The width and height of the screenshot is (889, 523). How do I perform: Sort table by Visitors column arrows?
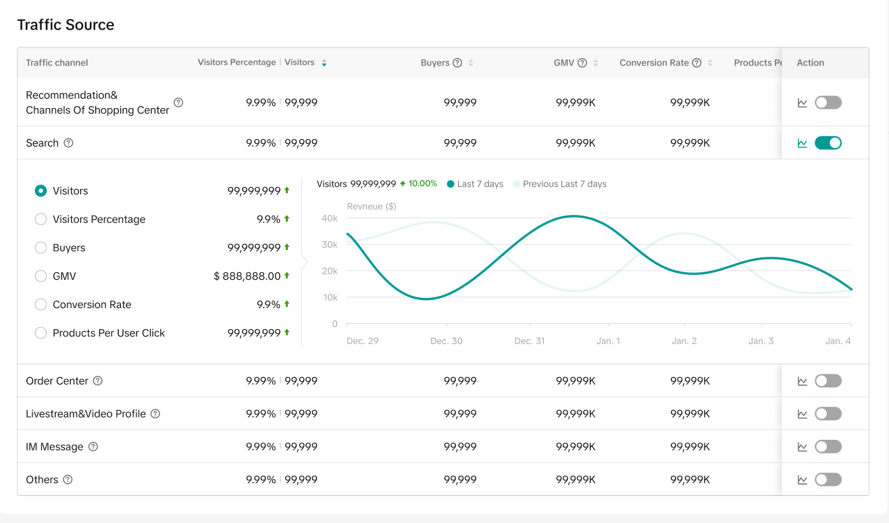324,63
